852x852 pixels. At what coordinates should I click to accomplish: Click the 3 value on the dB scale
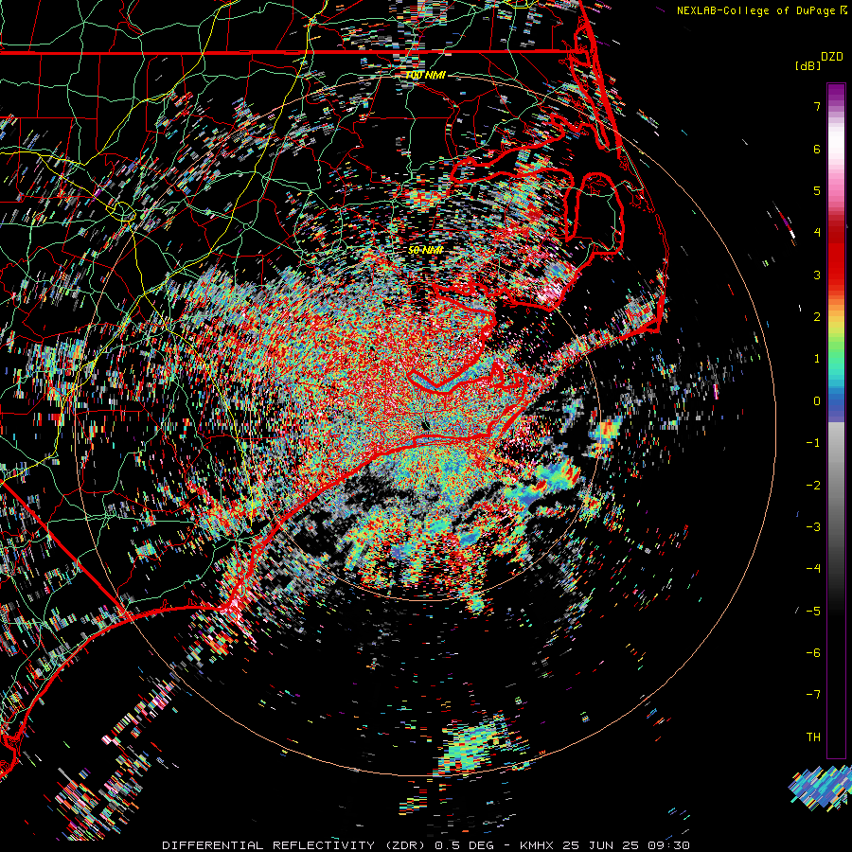(817, 275)
